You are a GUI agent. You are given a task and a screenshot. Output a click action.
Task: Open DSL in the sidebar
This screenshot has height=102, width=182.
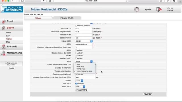(8, 42)
